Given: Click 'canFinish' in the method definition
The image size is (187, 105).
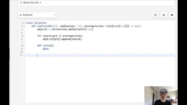Looking at the screenshot, I should click(x=44, y=26).
